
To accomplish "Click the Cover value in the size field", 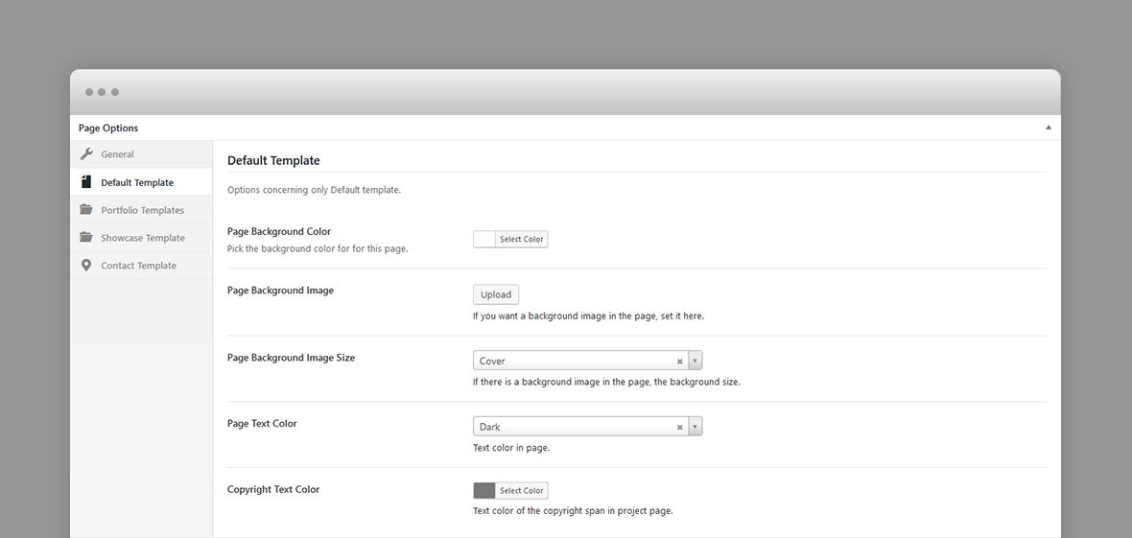I will [492, 362].
